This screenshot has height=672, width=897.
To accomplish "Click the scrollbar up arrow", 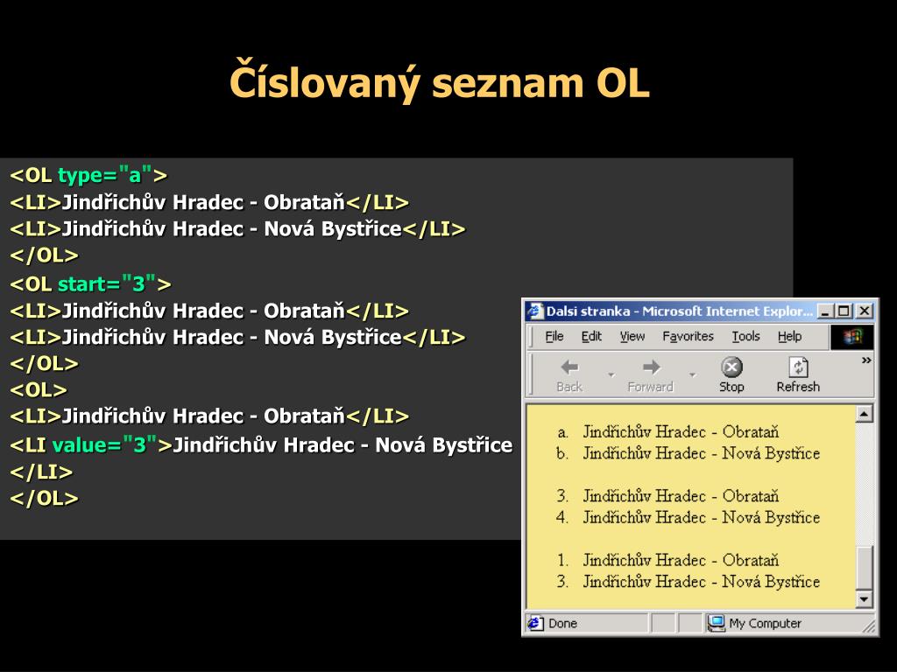I will [x=864, y=413].
